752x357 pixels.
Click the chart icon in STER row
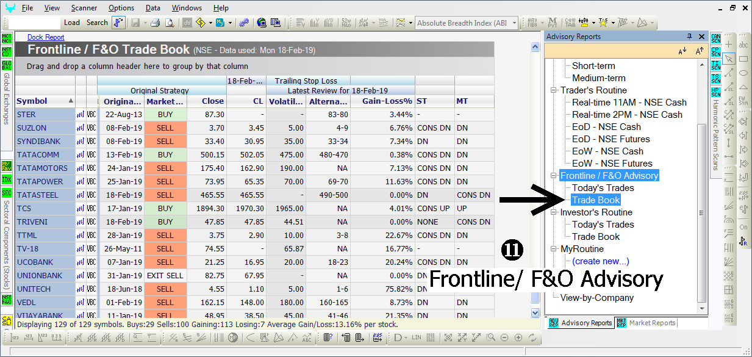click(x=80, y=114)
